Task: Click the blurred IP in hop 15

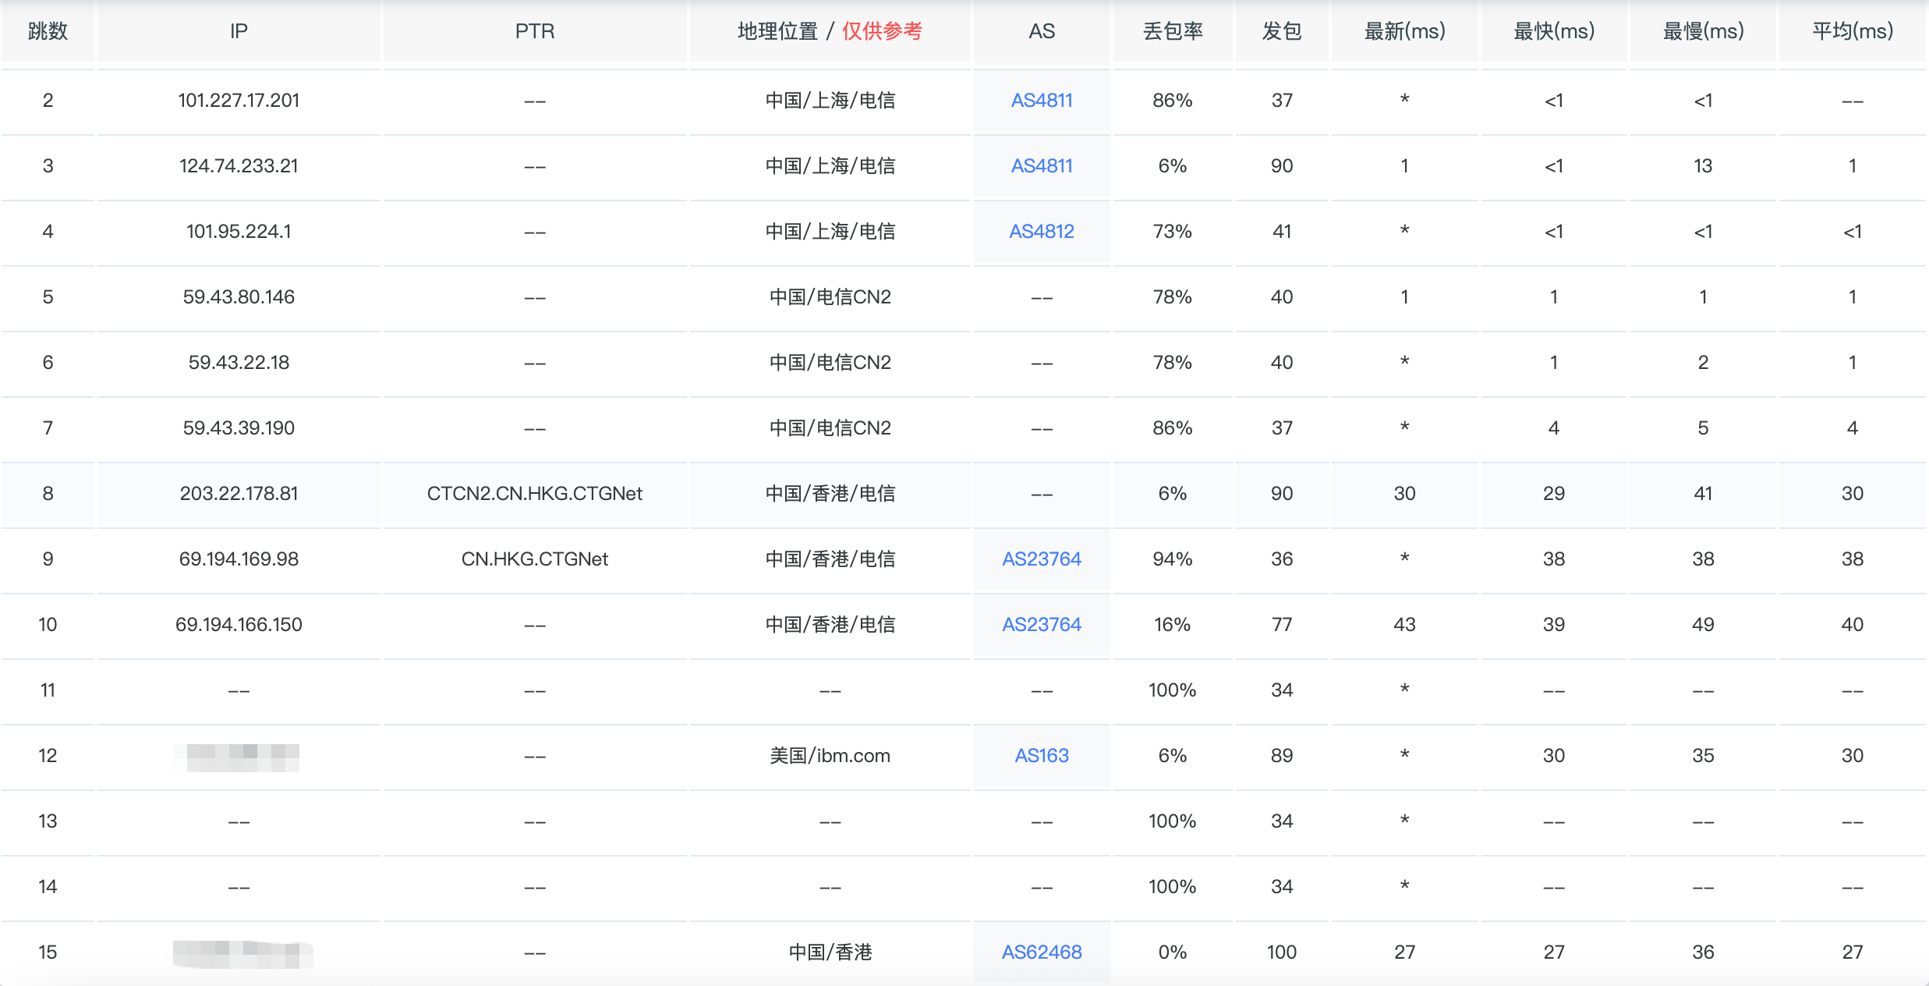Action: [x=242, y=952]
